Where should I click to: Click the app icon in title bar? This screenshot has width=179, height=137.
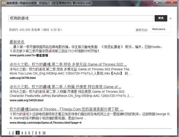pyautogui.click(x=4, y=3)
